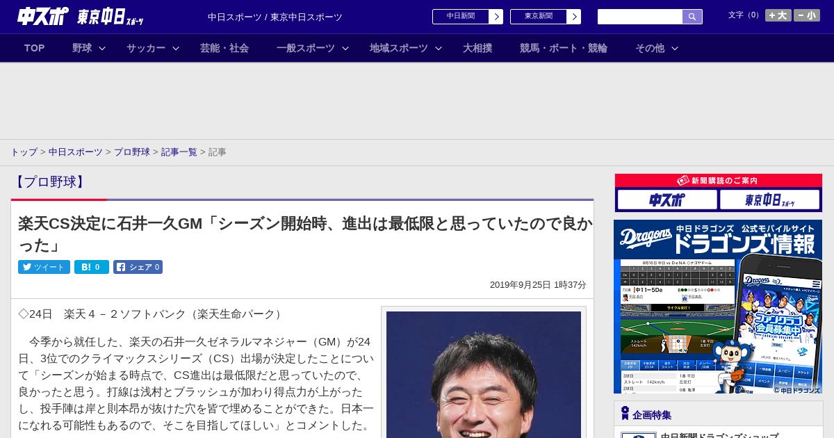
Task: Click arrow next to 中日新聞
Action: pos(496,17)
